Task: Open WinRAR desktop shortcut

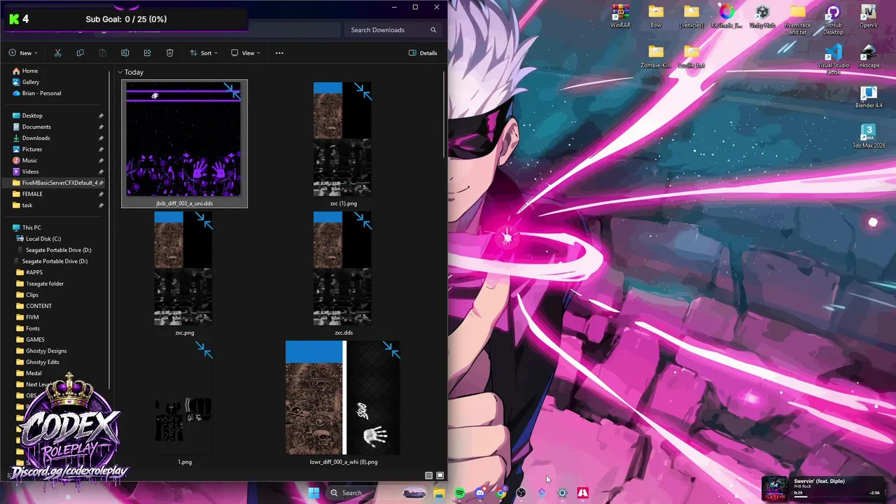Action: (620, 17)
